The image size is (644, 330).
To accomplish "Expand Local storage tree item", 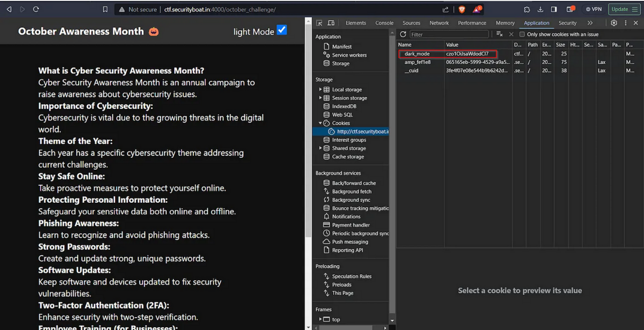I will coord(320,90).
